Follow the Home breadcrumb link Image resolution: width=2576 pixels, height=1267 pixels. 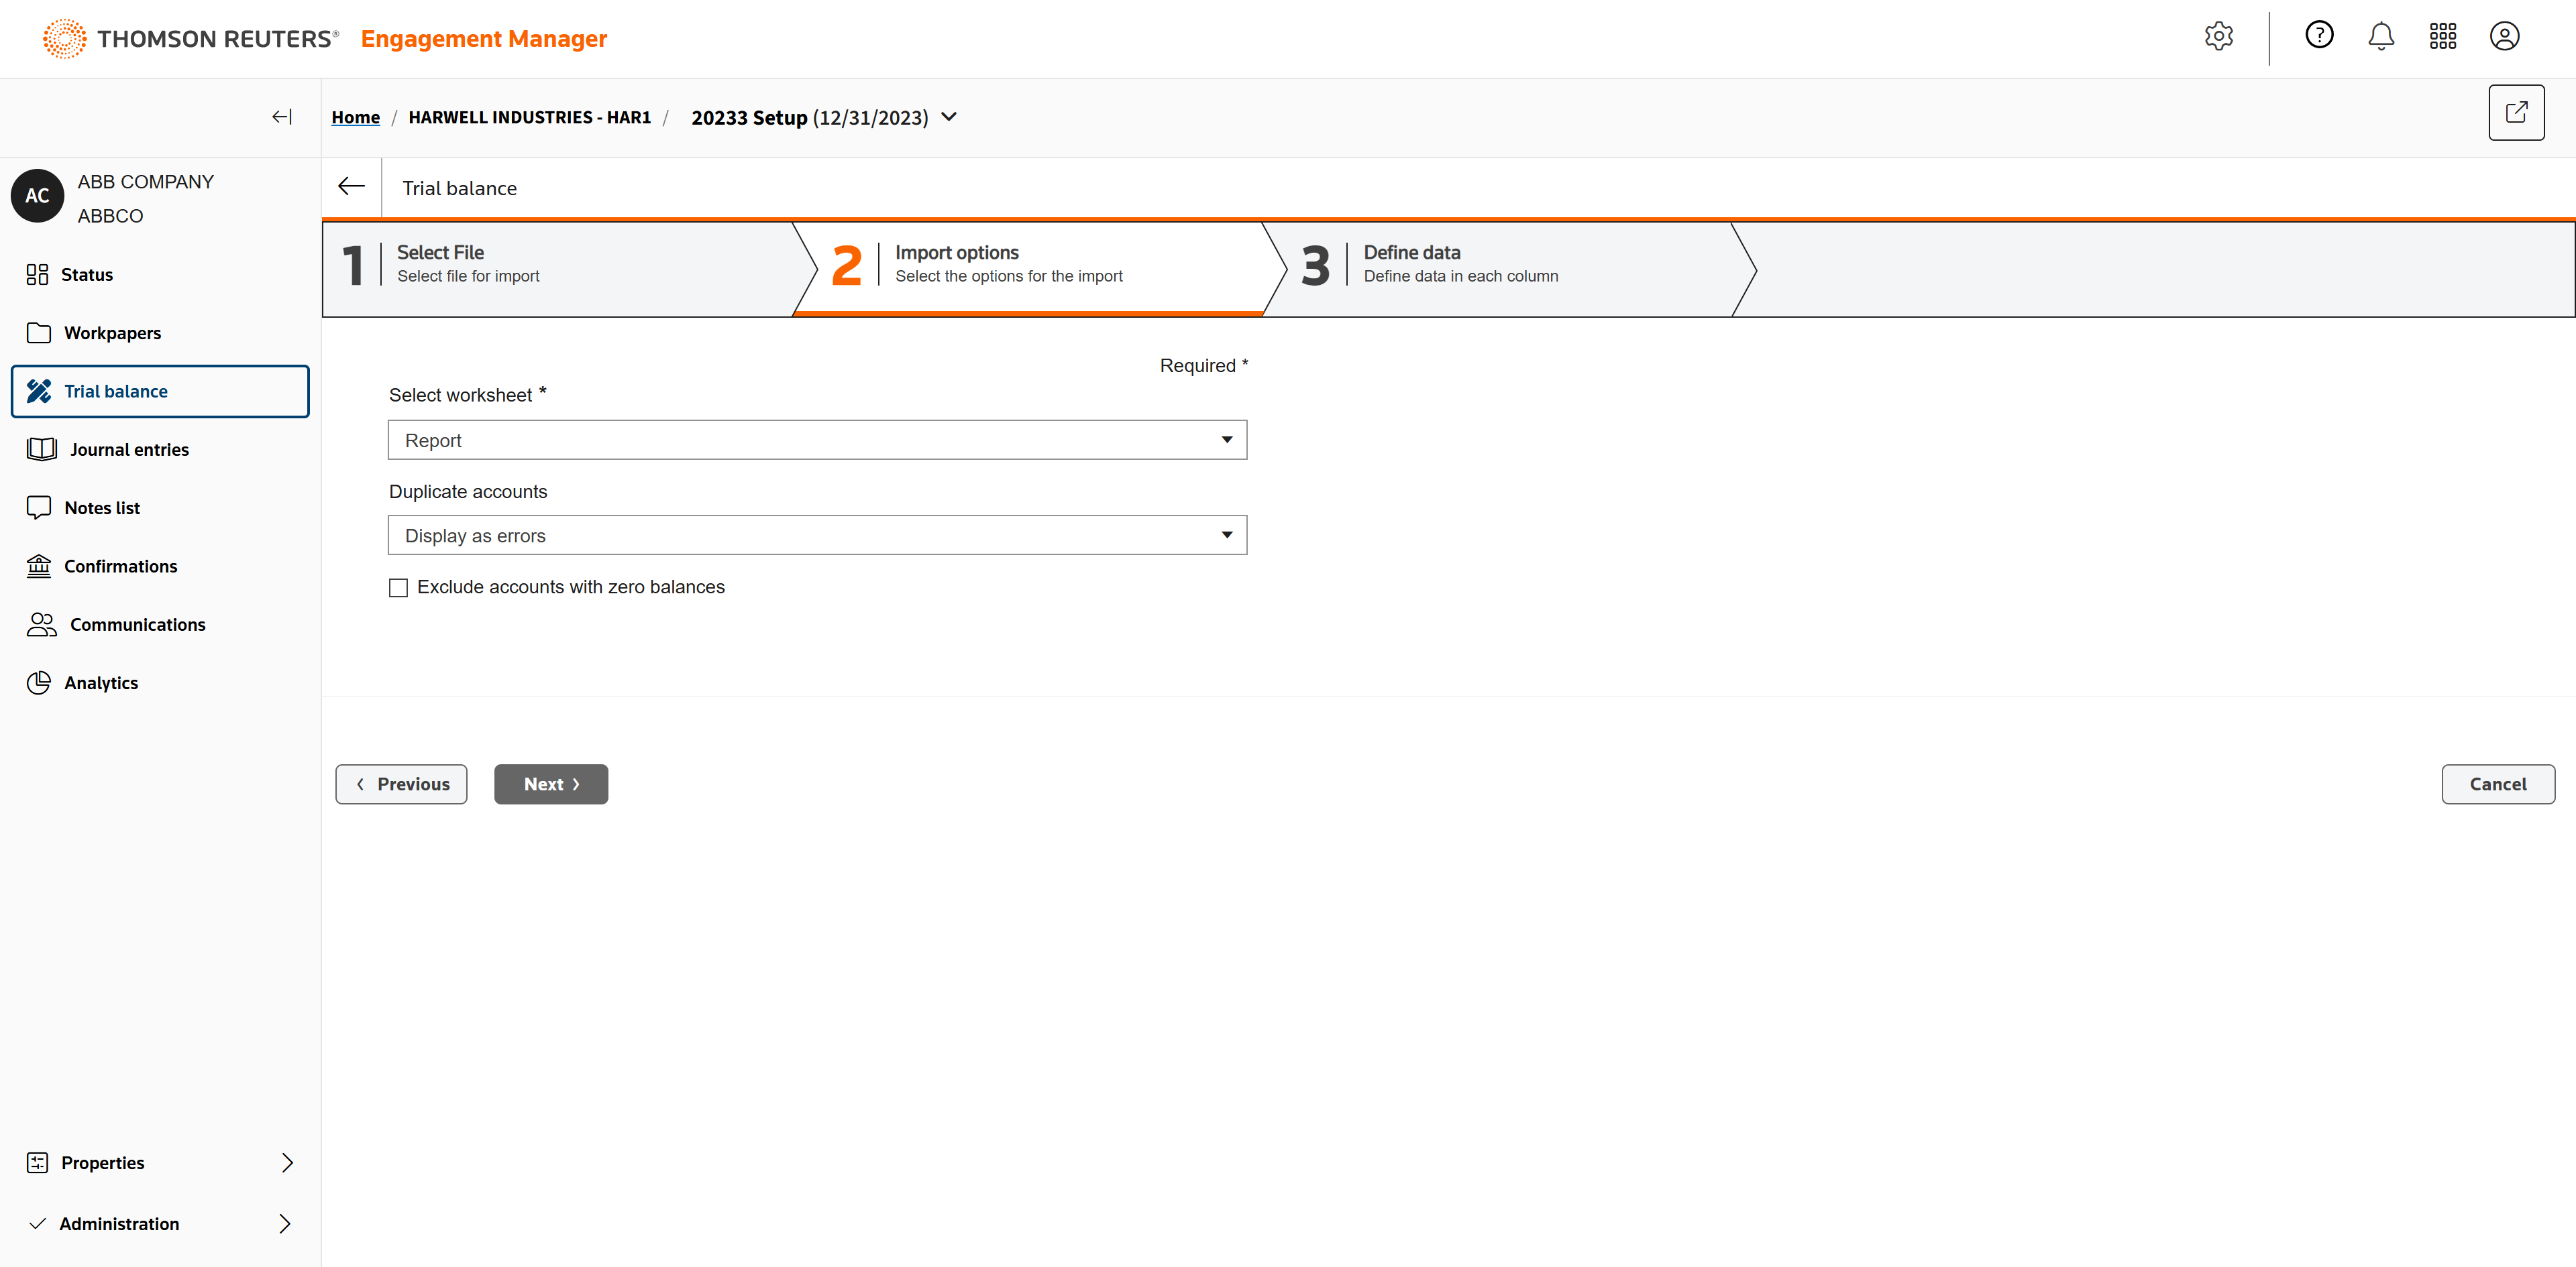[x=355, y=117]
